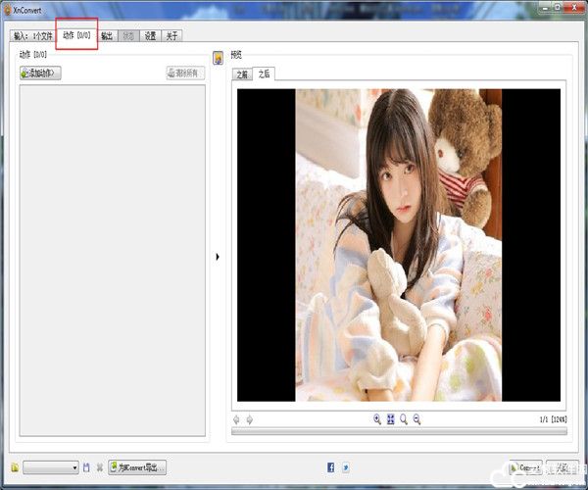
Task: Select the 动作 [0/0] tab
Action: pos(76,35)
